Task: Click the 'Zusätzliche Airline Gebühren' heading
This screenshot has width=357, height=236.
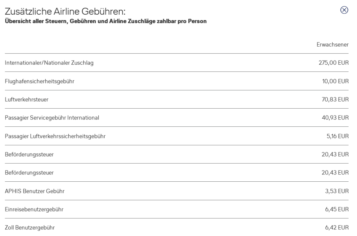Action: tap(65, 12)
